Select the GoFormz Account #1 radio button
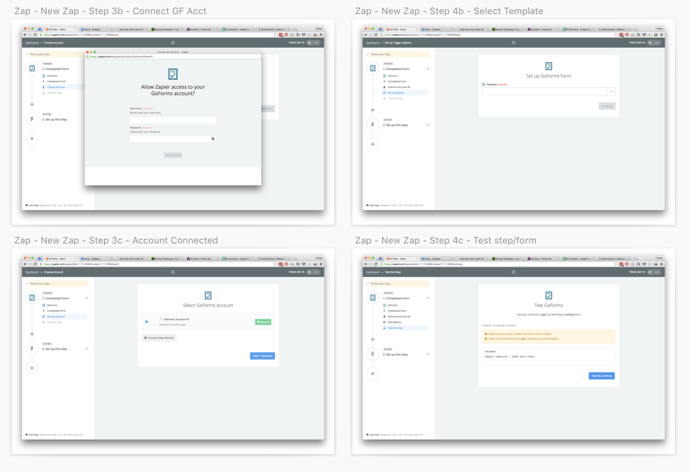 [147, 322]
